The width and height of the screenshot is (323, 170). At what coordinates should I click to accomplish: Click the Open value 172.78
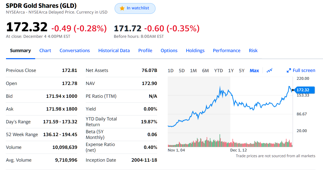[70, 83]
